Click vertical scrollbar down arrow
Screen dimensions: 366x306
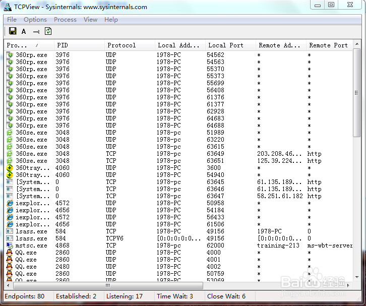356,277
